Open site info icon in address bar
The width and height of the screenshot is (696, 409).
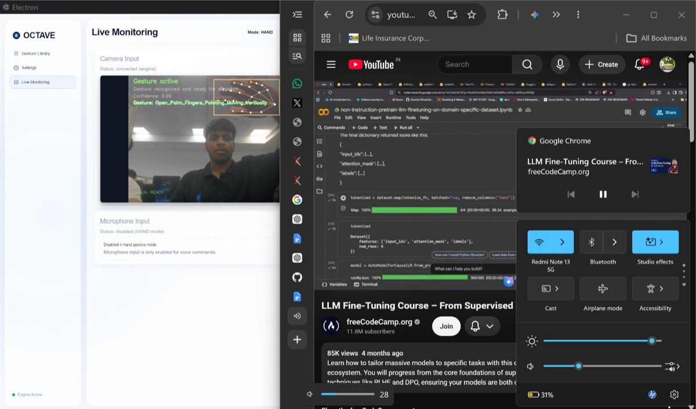[x=375, y=15]
